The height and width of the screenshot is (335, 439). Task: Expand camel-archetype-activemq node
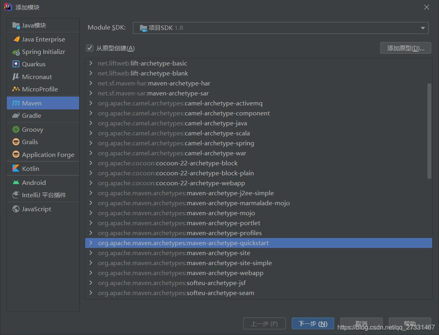click(x=91, y=103)
